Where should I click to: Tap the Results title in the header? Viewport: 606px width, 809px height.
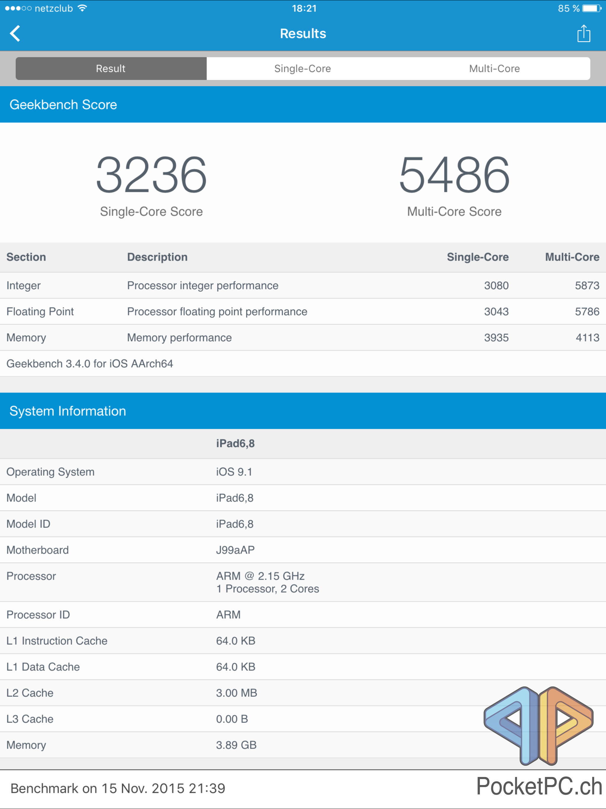303,34
